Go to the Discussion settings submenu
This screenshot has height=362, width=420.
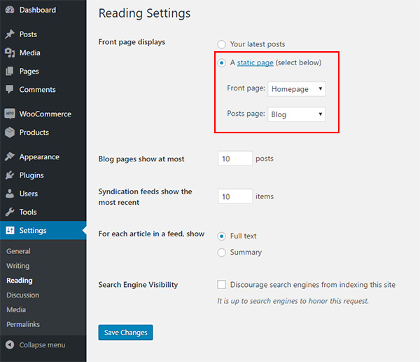pyautogui.click(x=23, y=295)
